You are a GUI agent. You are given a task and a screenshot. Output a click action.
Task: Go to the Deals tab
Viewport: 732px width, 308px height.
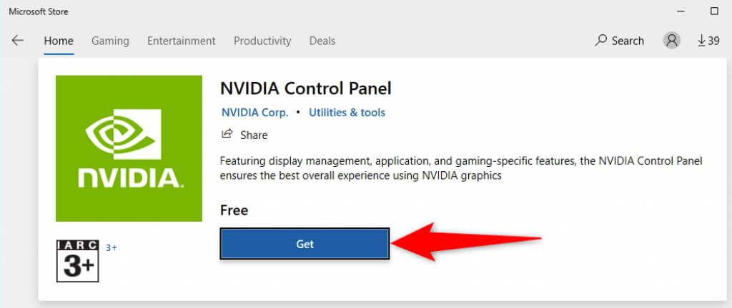[x=322, y=41]
